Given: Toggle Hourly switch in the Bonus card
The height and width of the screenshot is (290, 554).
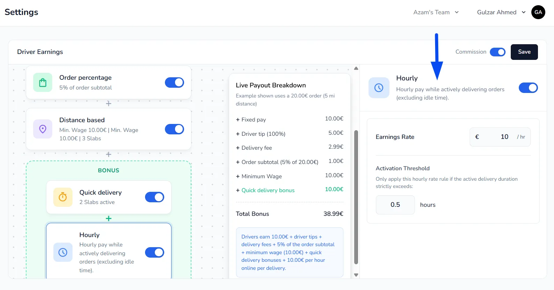Looking at the screenshot, I should pos(154,252).
